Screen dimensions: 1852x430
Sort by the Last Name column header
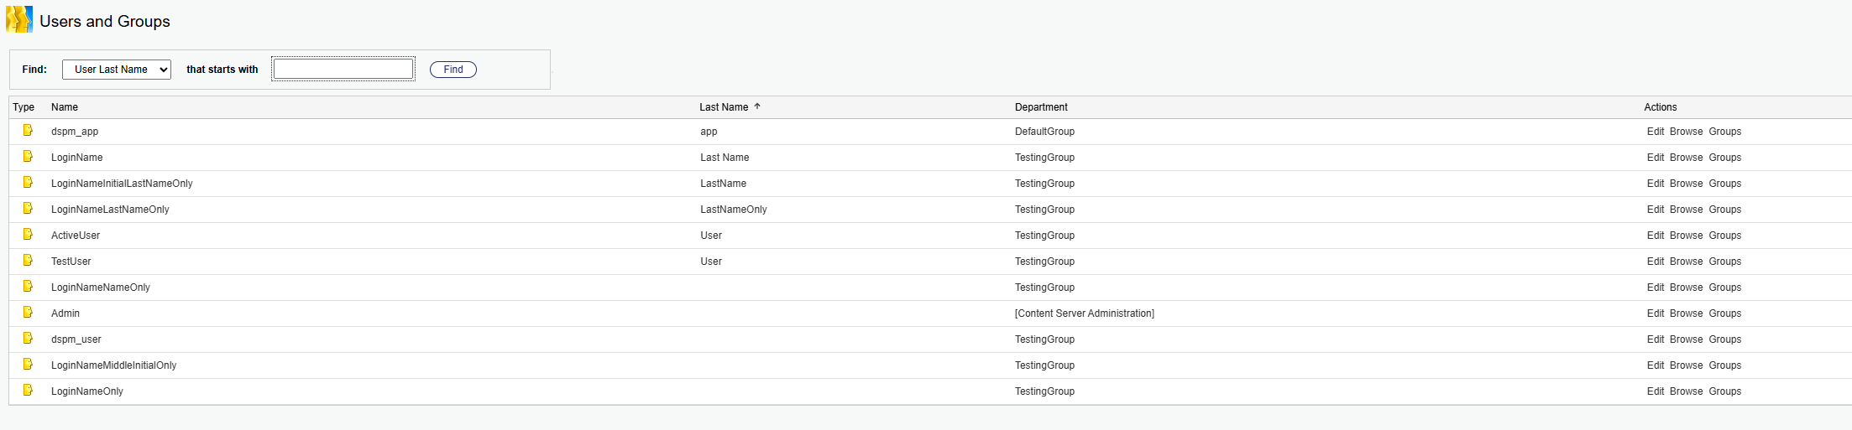point(724,107)
